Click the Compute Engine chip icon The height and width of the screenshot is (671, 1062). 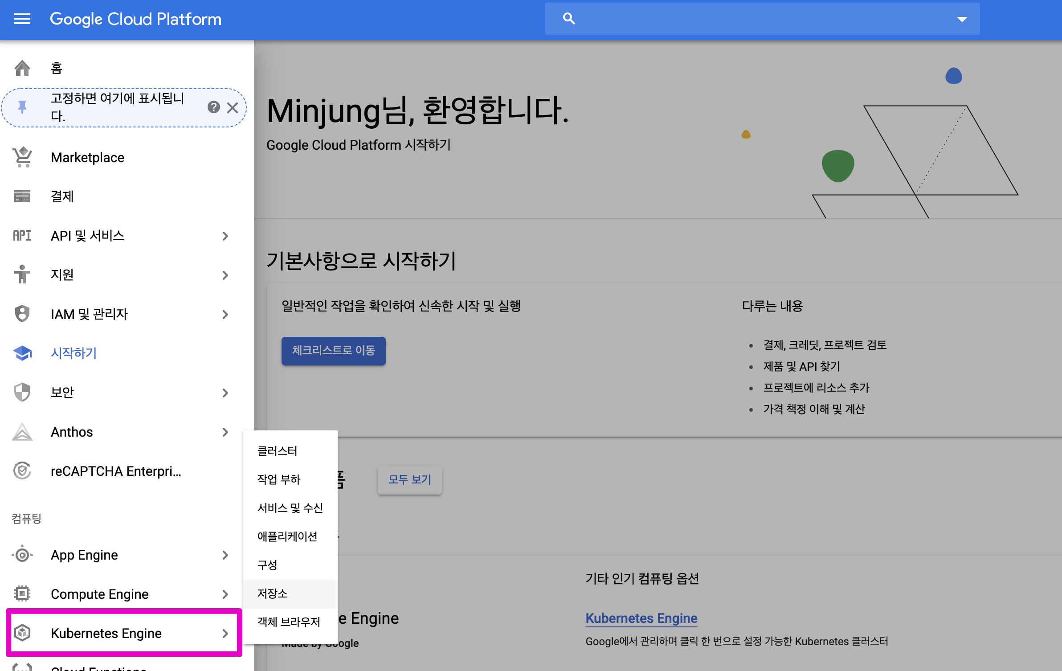click(x=22, y=593)
